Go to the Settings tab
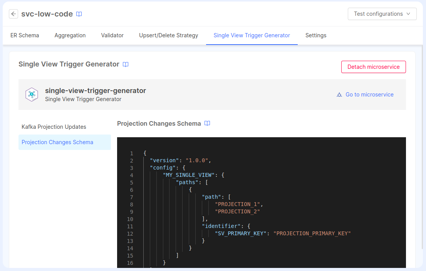 [315, 35]
